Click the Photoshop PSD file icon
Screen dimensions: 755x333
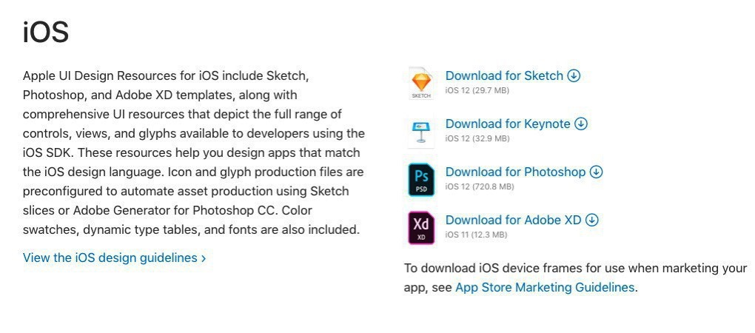pyautogui.click(x=420, y=180)
